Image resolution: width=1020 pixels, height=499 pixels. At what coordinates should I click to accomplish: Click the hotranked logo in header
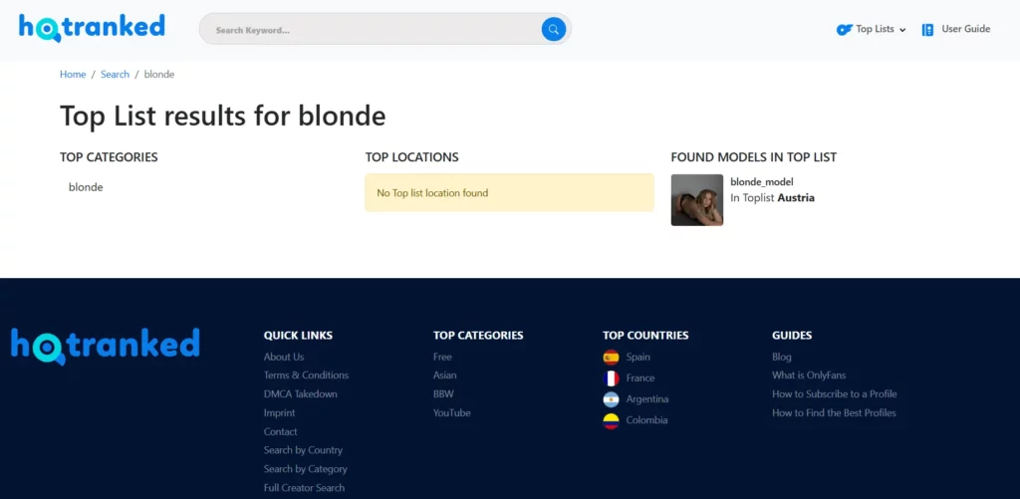[x=92, y=28]
